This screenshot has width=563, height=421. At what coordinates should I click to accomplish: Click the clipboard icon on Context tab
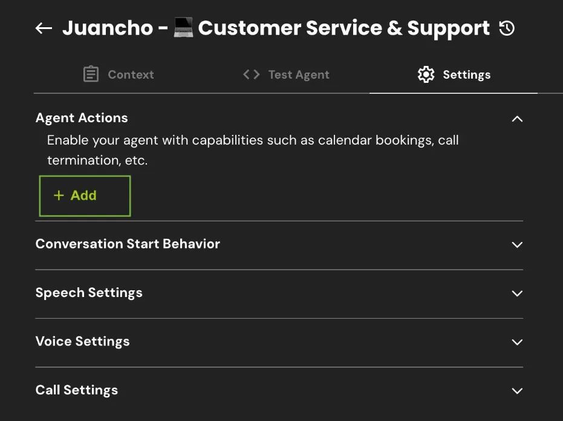[x=91, y=74]
